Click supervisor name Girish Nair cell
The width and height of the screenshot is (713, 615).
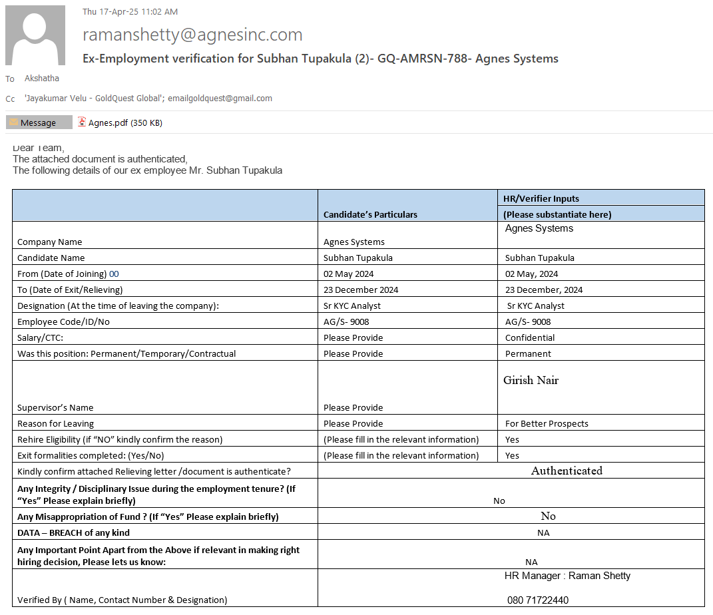coord(531,381)
